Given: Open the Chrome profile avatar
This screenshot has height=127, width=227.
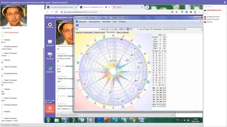Looking at the screenshot, I should (x=195, y=12).
